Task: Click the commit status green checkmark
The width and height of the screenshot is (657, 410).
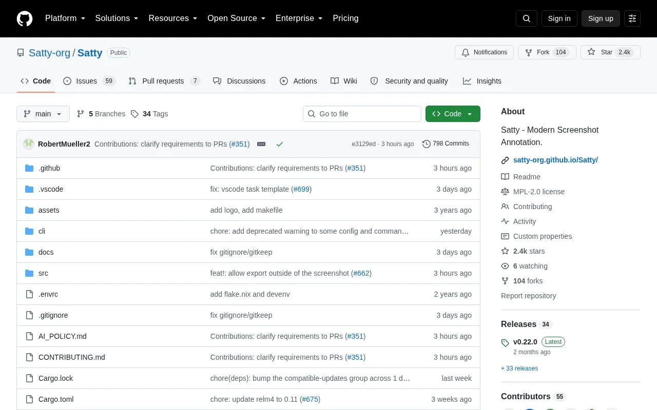Action: (280, 144)
